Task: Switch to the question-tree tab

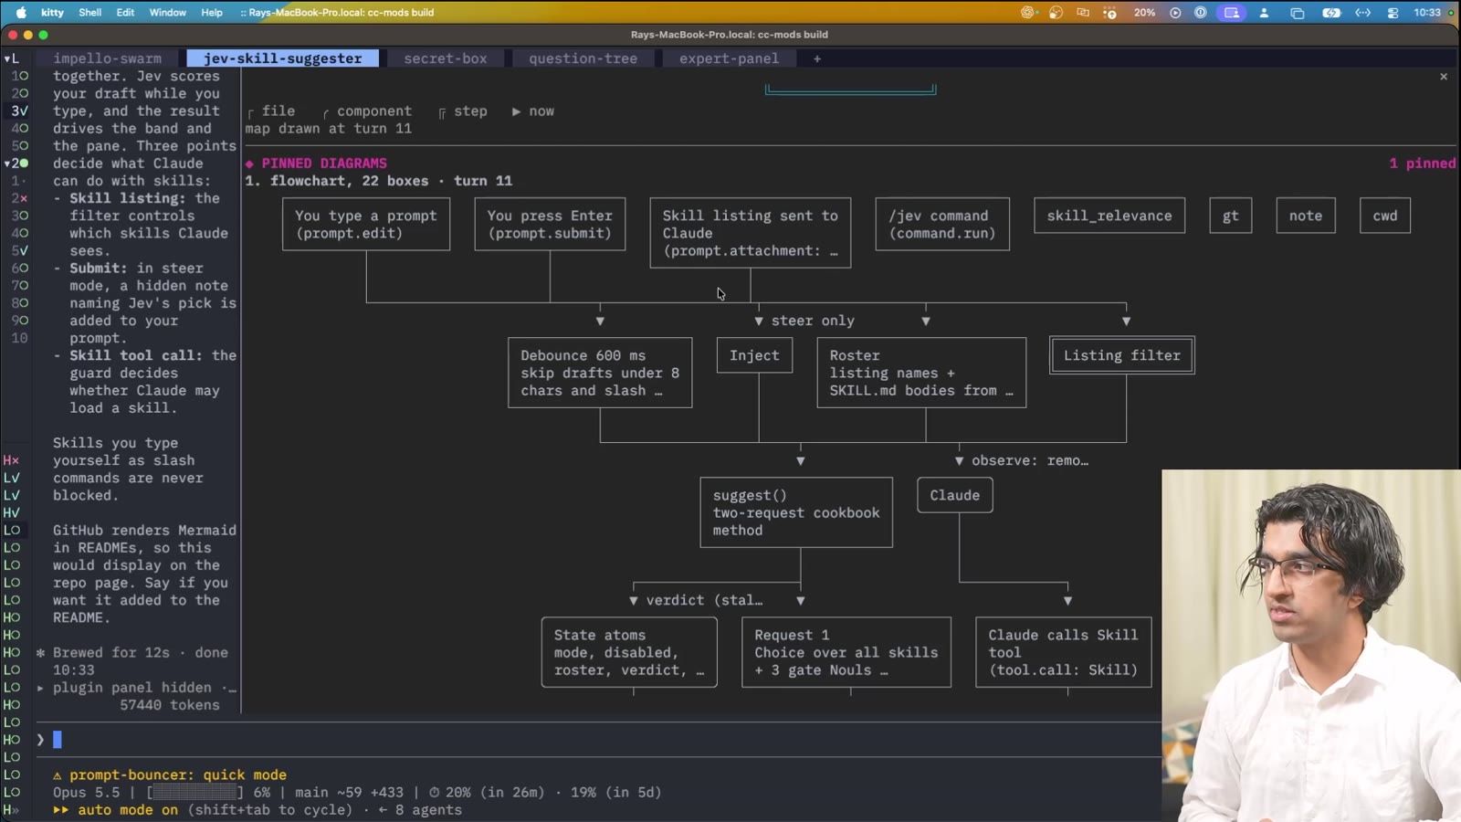Action: pos(583,58)
